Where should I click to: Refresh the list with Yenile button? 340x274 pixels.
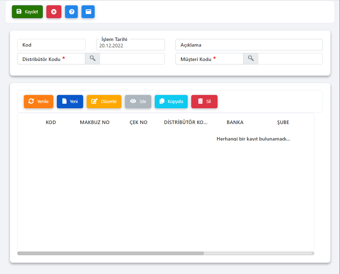[x=39, y=101]
